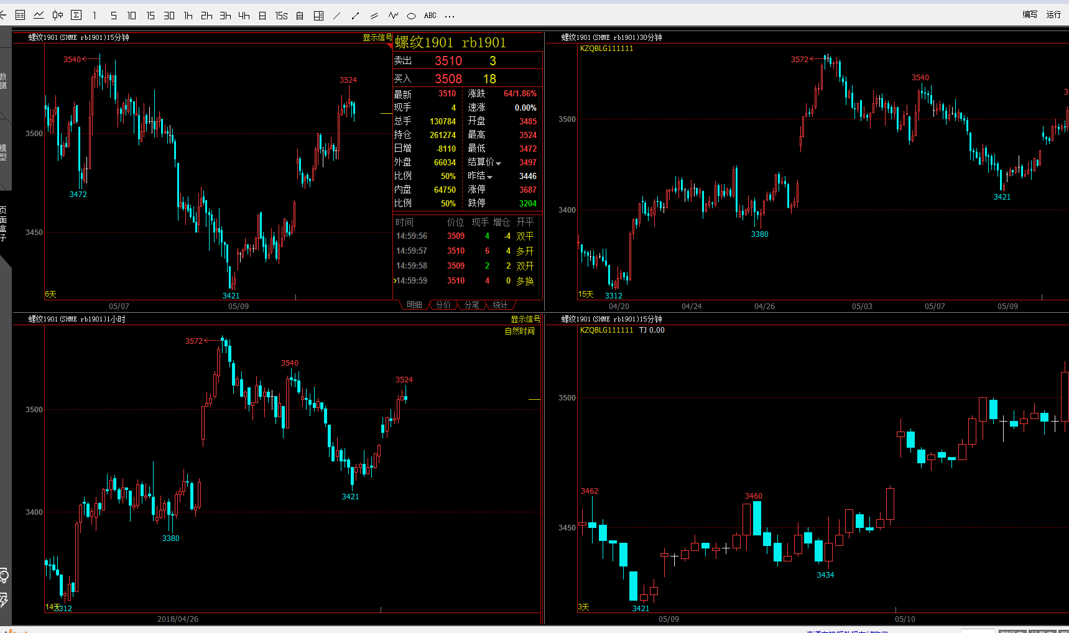Open the more tools ellipsis menu
This screenshot has height=633, width=1069.
[450, 16]
